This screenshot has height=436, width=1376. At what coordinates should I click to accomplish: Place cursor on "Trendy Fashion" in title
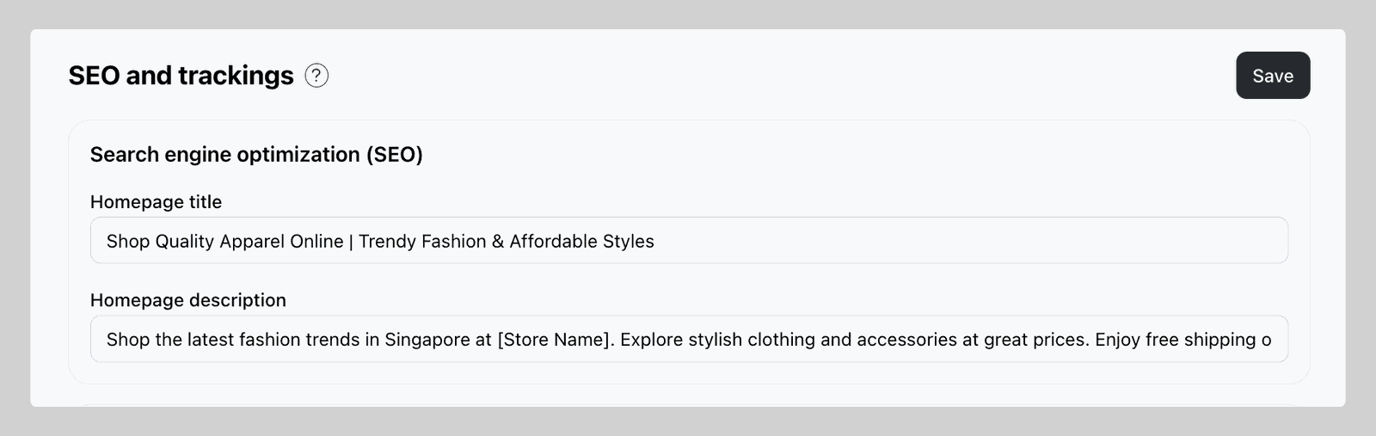(422, 242)
